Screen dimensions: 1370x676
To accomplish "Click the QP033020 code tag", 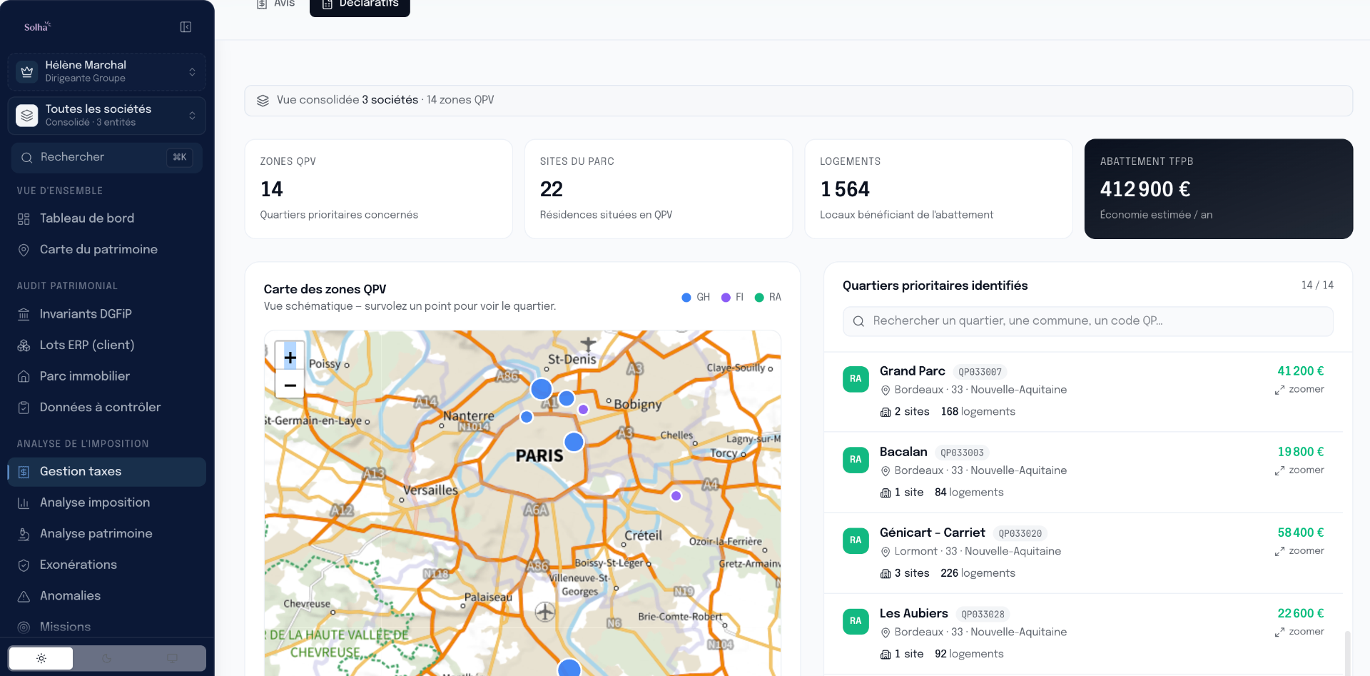I will (1020, 534).
